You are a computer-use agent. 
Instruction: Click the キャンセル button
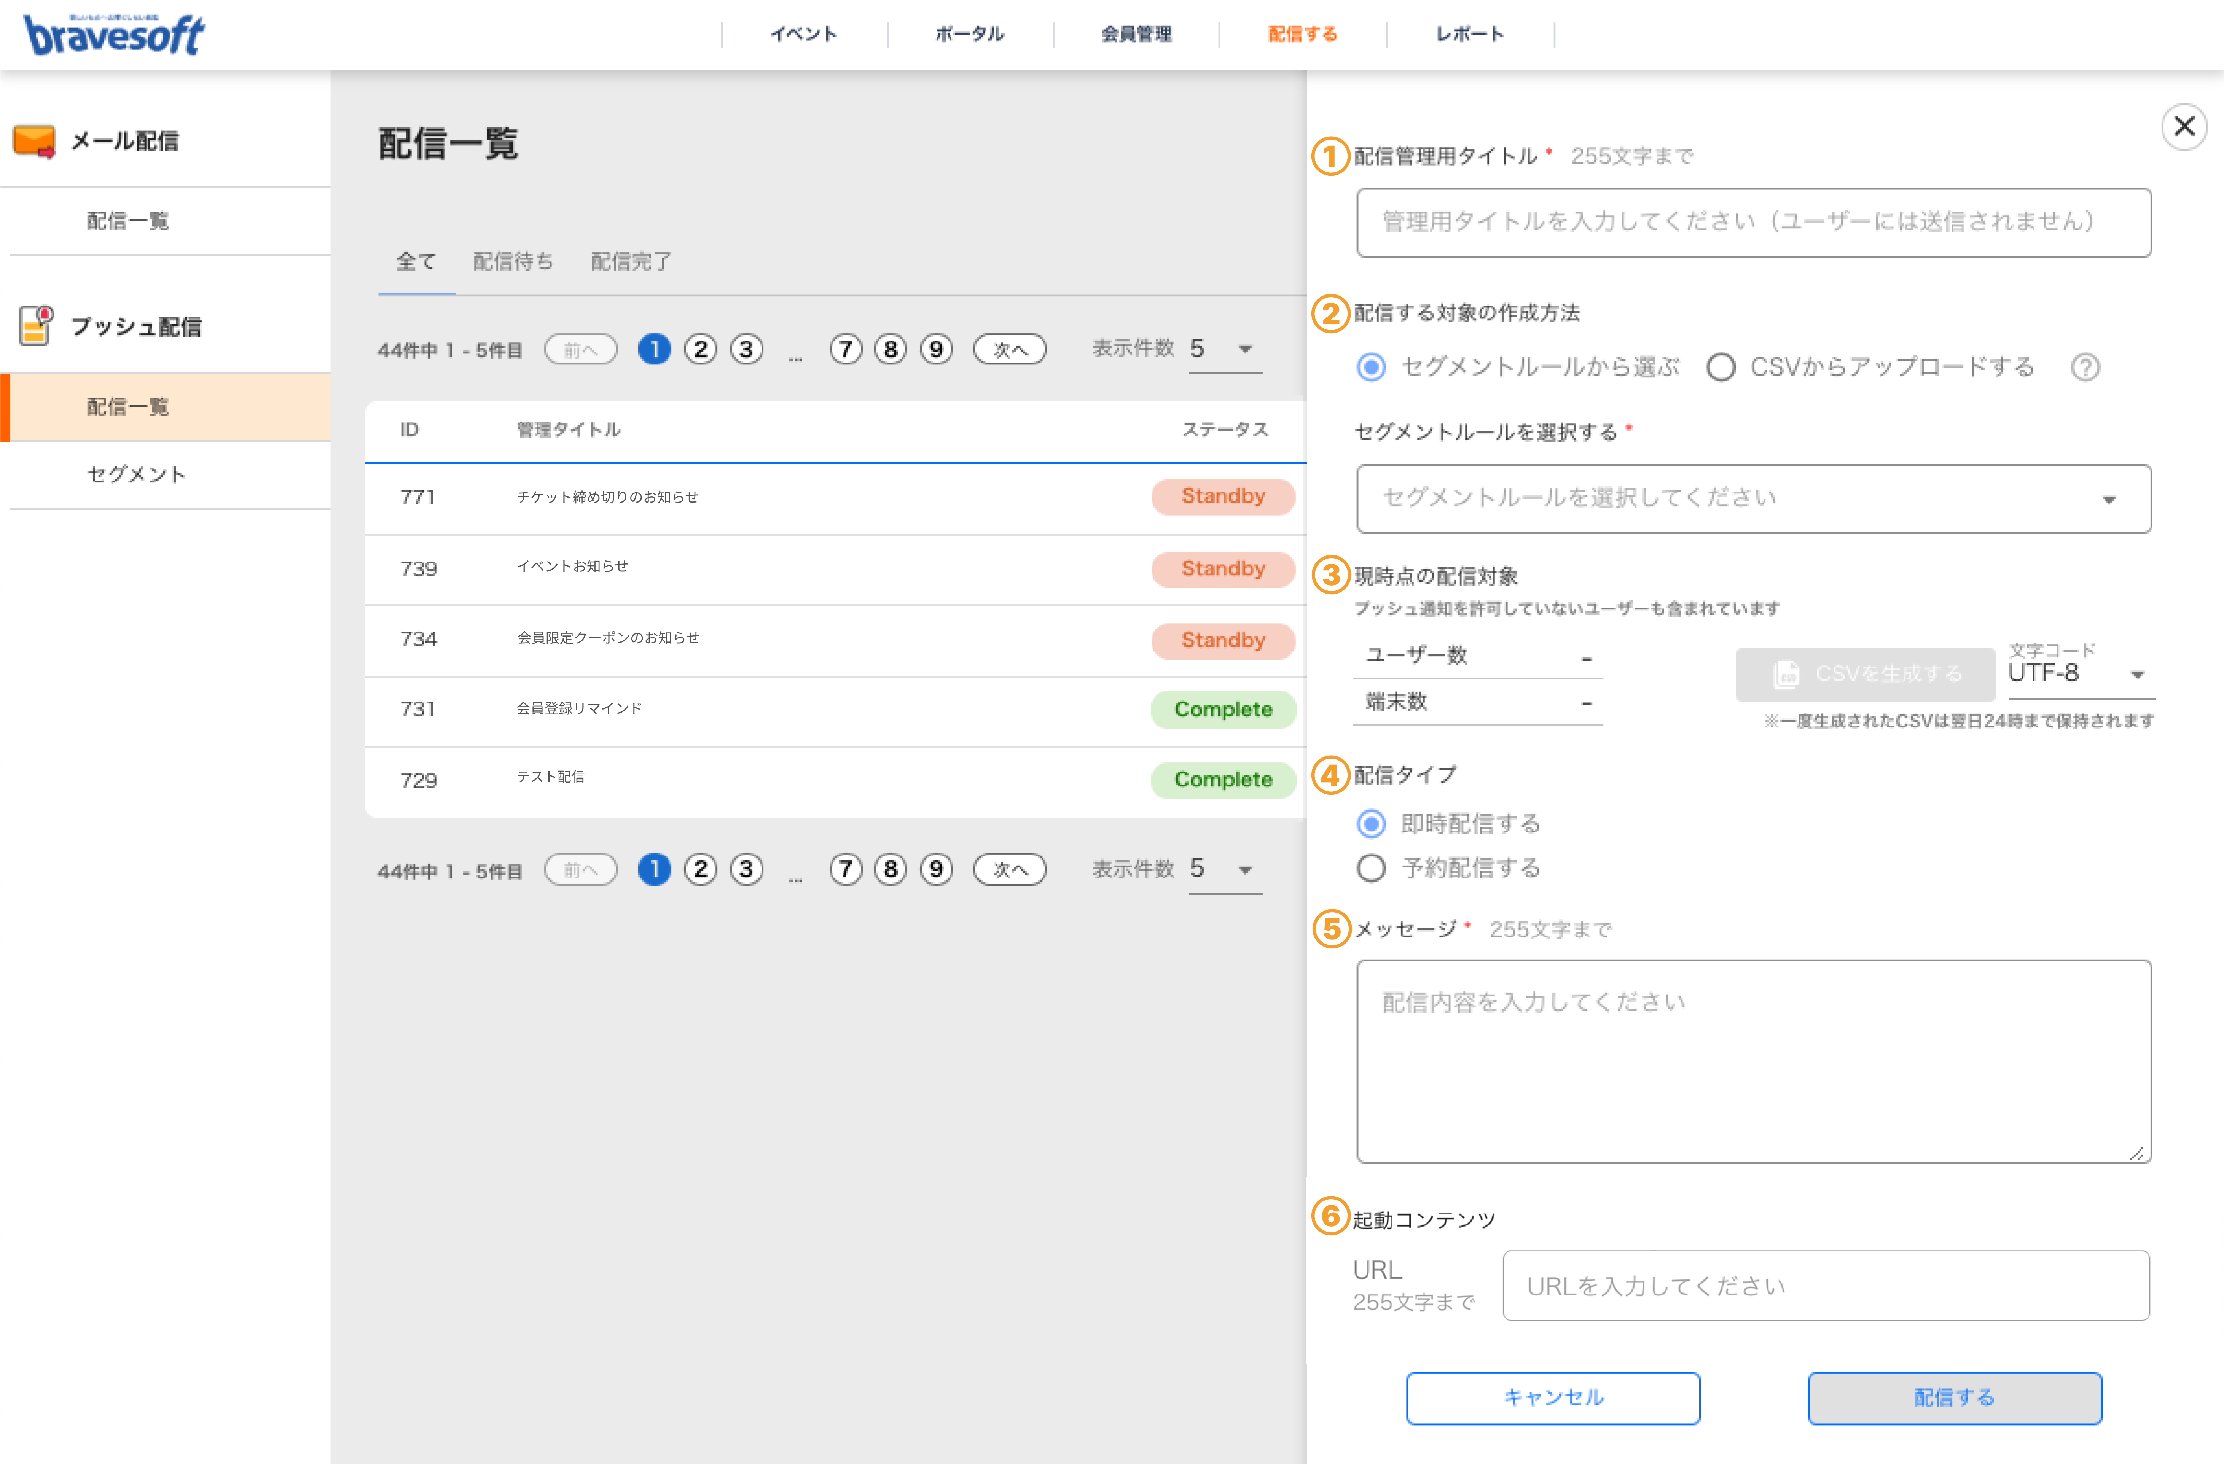(x=1553, y=1398)
